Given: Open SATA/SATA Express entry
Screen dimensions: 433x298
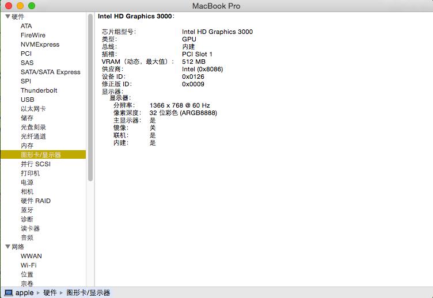Looking at the screenshot, I should [51, 72].
